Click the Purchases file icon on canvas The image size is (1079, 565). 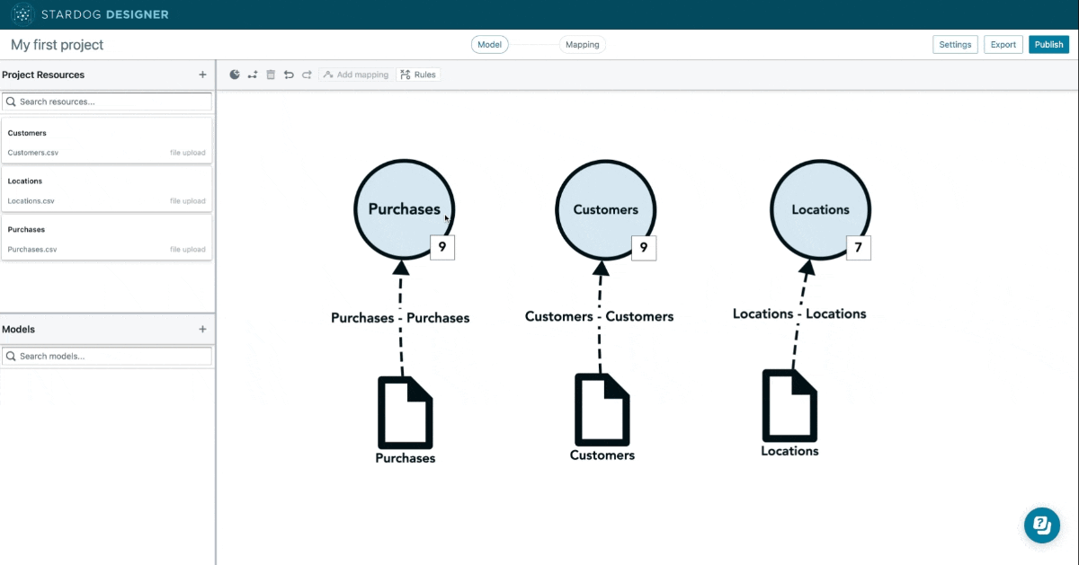[405, 412]
